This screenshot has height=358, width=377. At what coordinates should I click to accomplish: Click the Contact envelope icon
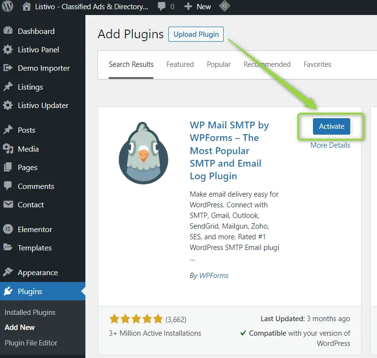[x=8, y=204]
